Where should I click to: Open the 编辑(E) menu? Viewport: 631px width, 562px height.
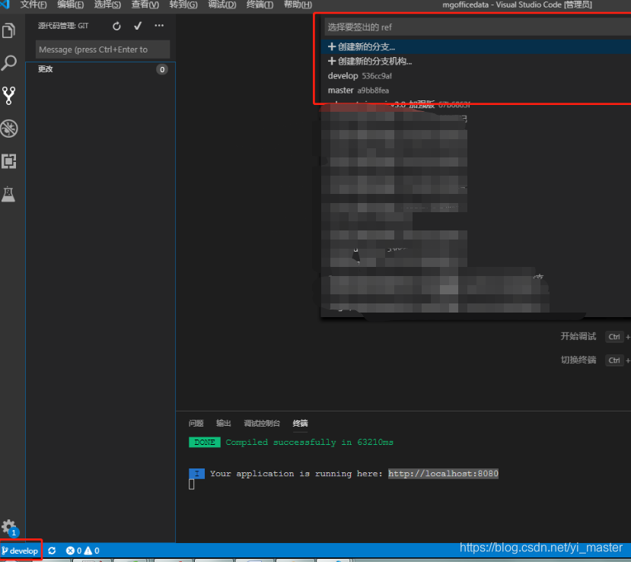click(x=71, y=5)
